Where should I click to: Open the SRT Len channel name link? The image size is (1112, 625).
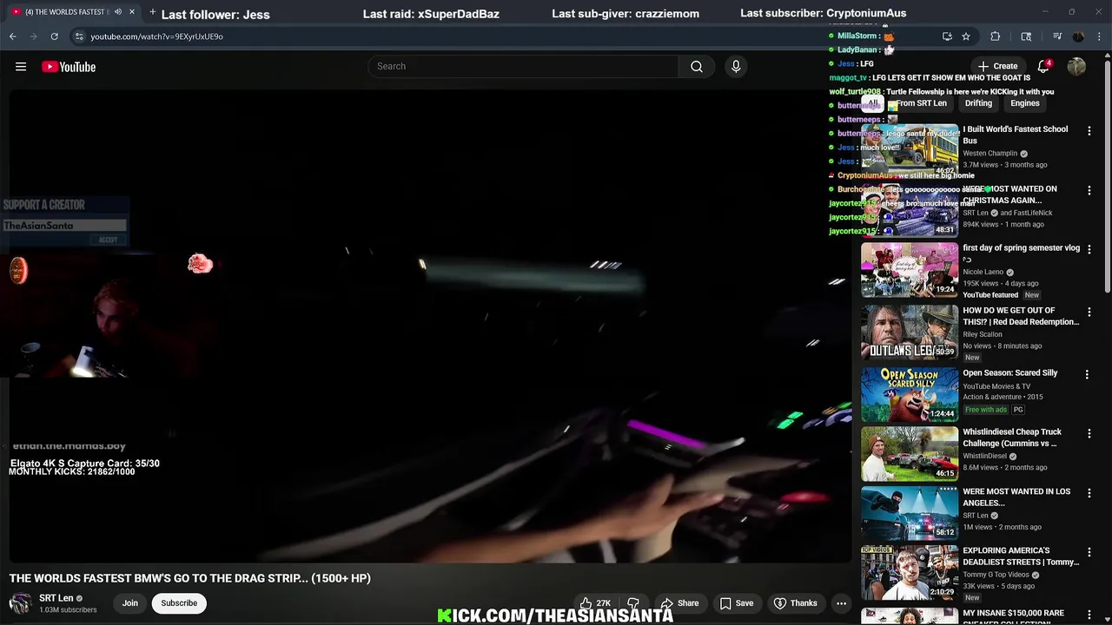coord(56,598)
